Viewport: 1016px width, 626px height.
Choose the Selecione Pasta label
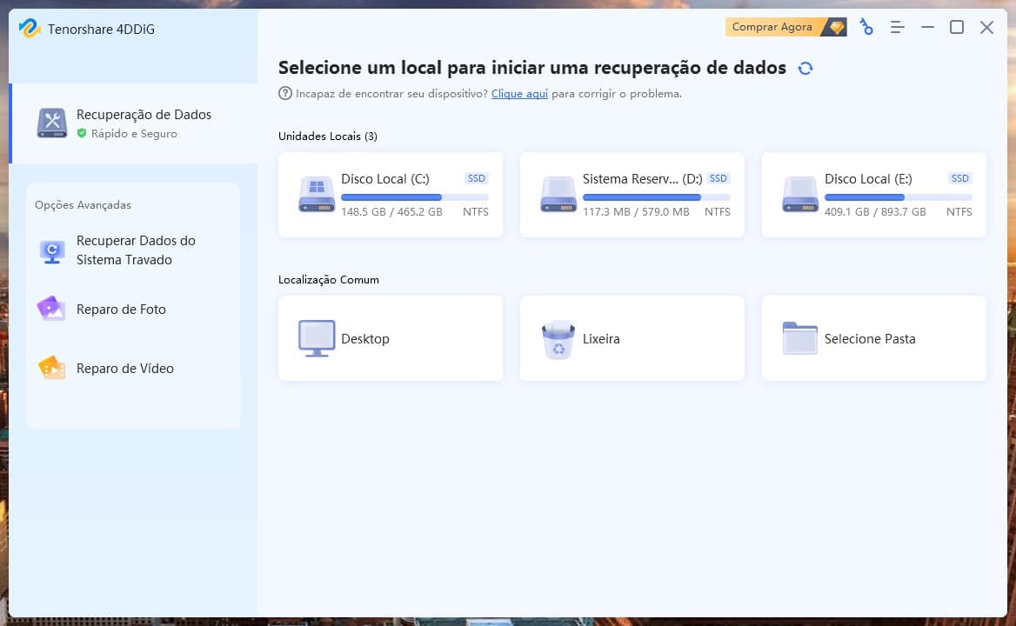(870, 338)
